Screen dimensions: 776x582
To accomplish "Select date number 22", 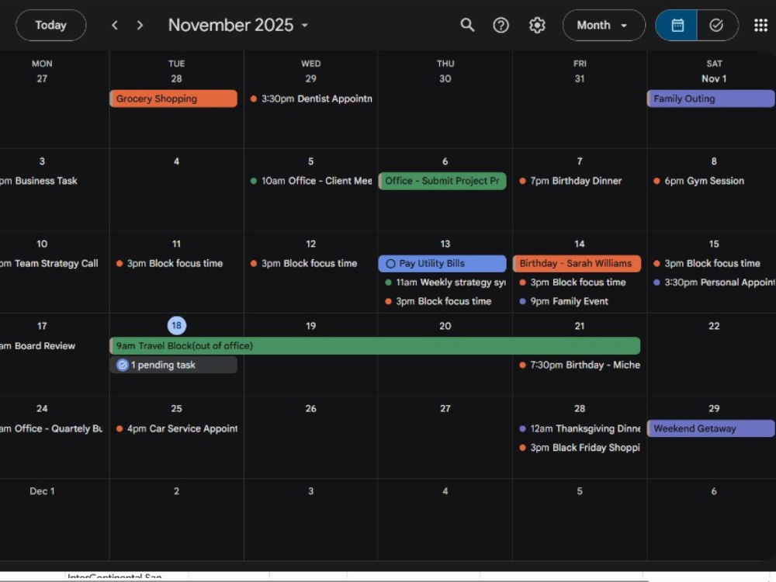I will [714, 326].
